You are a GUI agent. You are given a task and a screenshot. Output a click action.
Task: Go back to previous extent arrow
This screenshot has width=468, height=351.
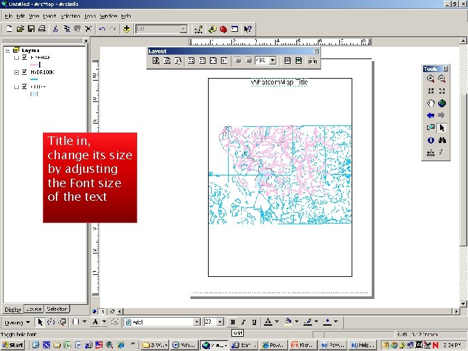(430, 116)
